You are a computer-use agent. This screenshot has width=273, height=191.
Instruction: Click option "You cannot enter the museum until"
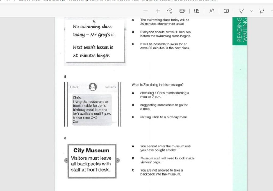pyautogui.click(x=166, y=148)
